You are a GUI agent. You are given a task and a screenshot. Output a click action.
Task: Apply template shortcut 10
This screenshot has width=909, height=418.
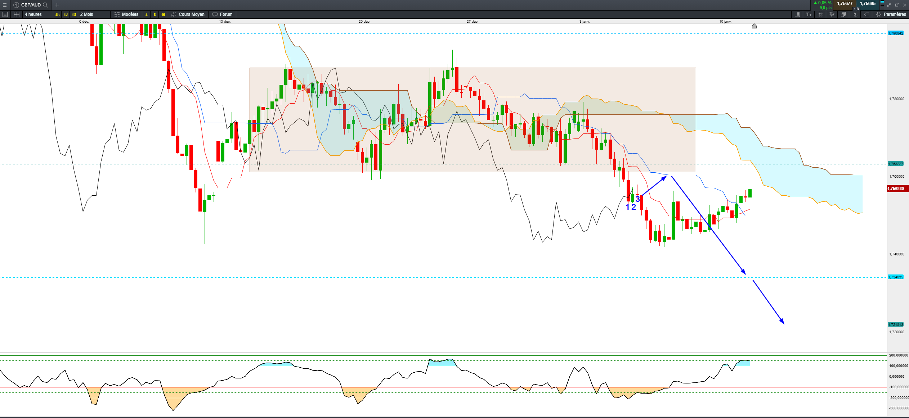click(x=163, y=14)
